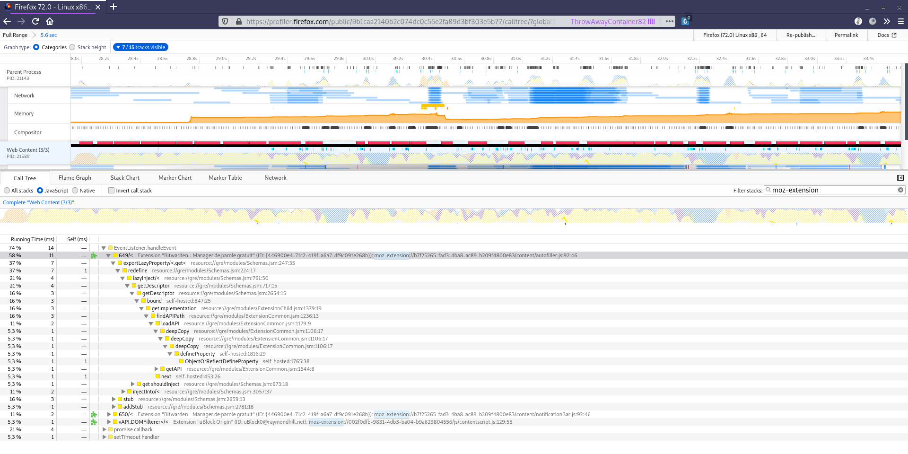Expand the stub tree node
The height and width of the screenshot is (454, 908).
pos(113,399)
